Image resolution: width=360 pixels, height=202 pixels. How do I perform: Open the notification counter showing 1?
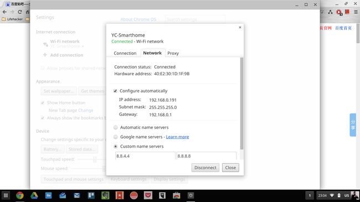(310, 195)
